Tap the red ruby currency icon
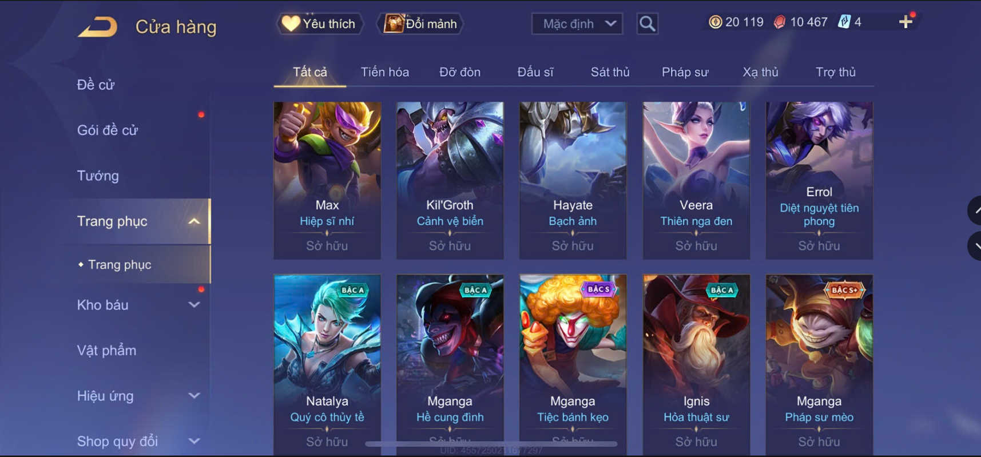981x457 pixels. point(779,22)
